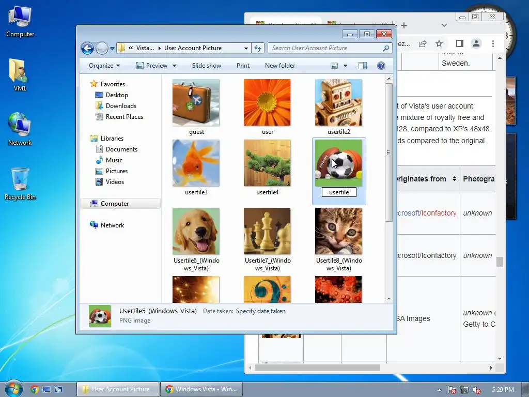Screen dimensions: 529x397
Task: Open Explorer help icon
Action: [381, 66]
